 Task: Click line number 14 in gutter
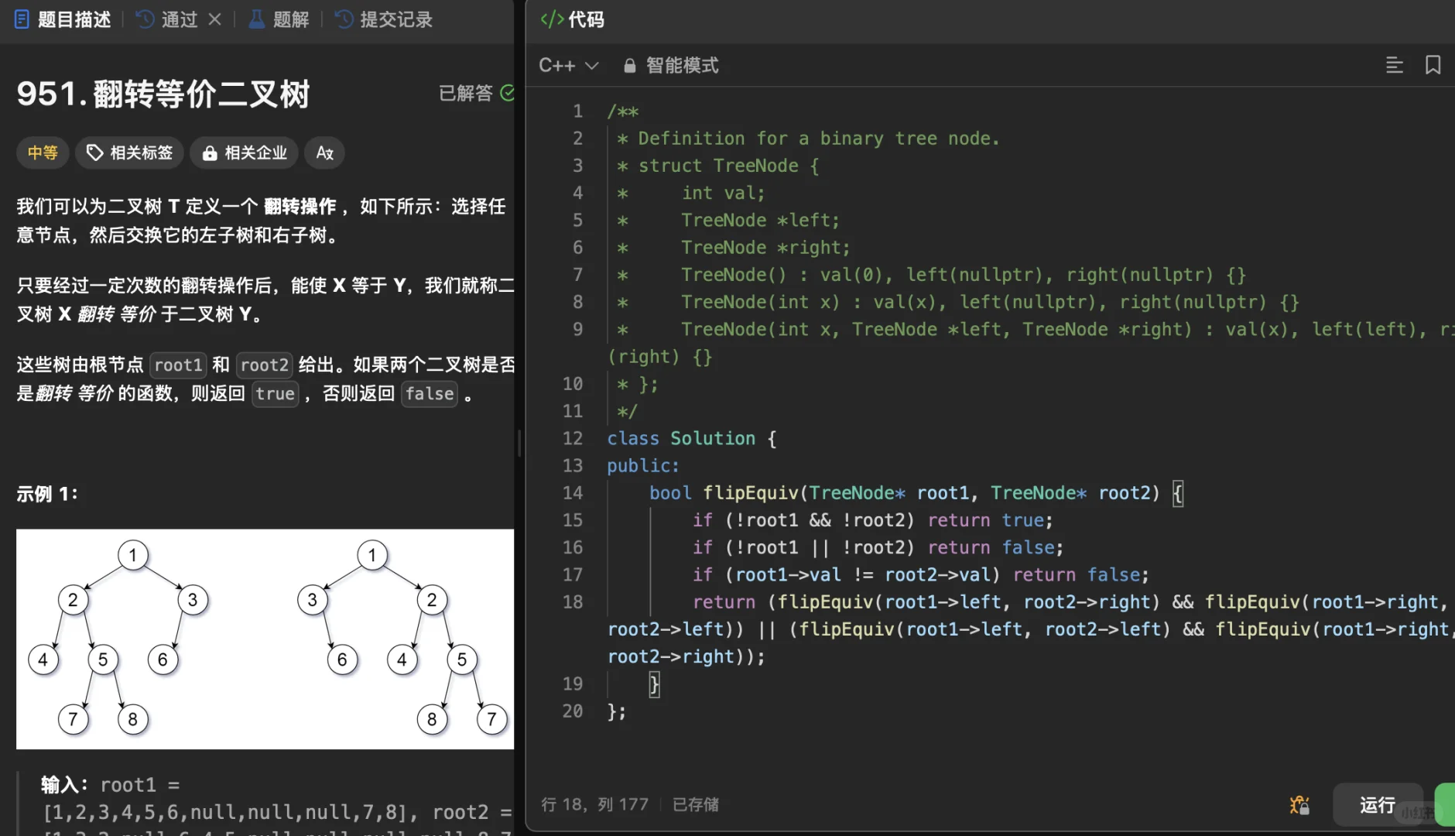pyautogui.click(x=573, y=493)
